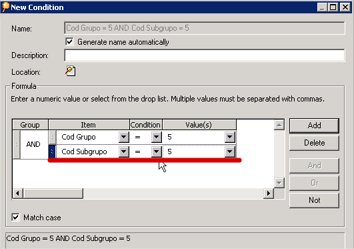
Task: Click the Description input field
Action: 204,55
